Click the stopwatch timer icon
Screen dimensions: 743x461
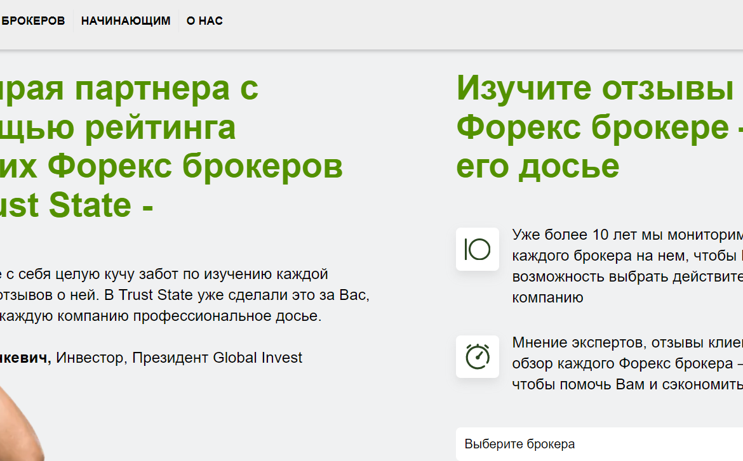pyautogui.click(x=478, y=356)
